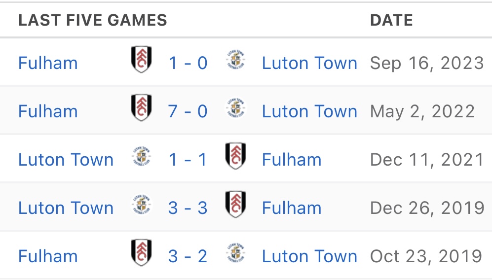Screen dimensions: 492x280
Task: Select Luton Town link in May 2, 2022 row
Action: [309, 111]
